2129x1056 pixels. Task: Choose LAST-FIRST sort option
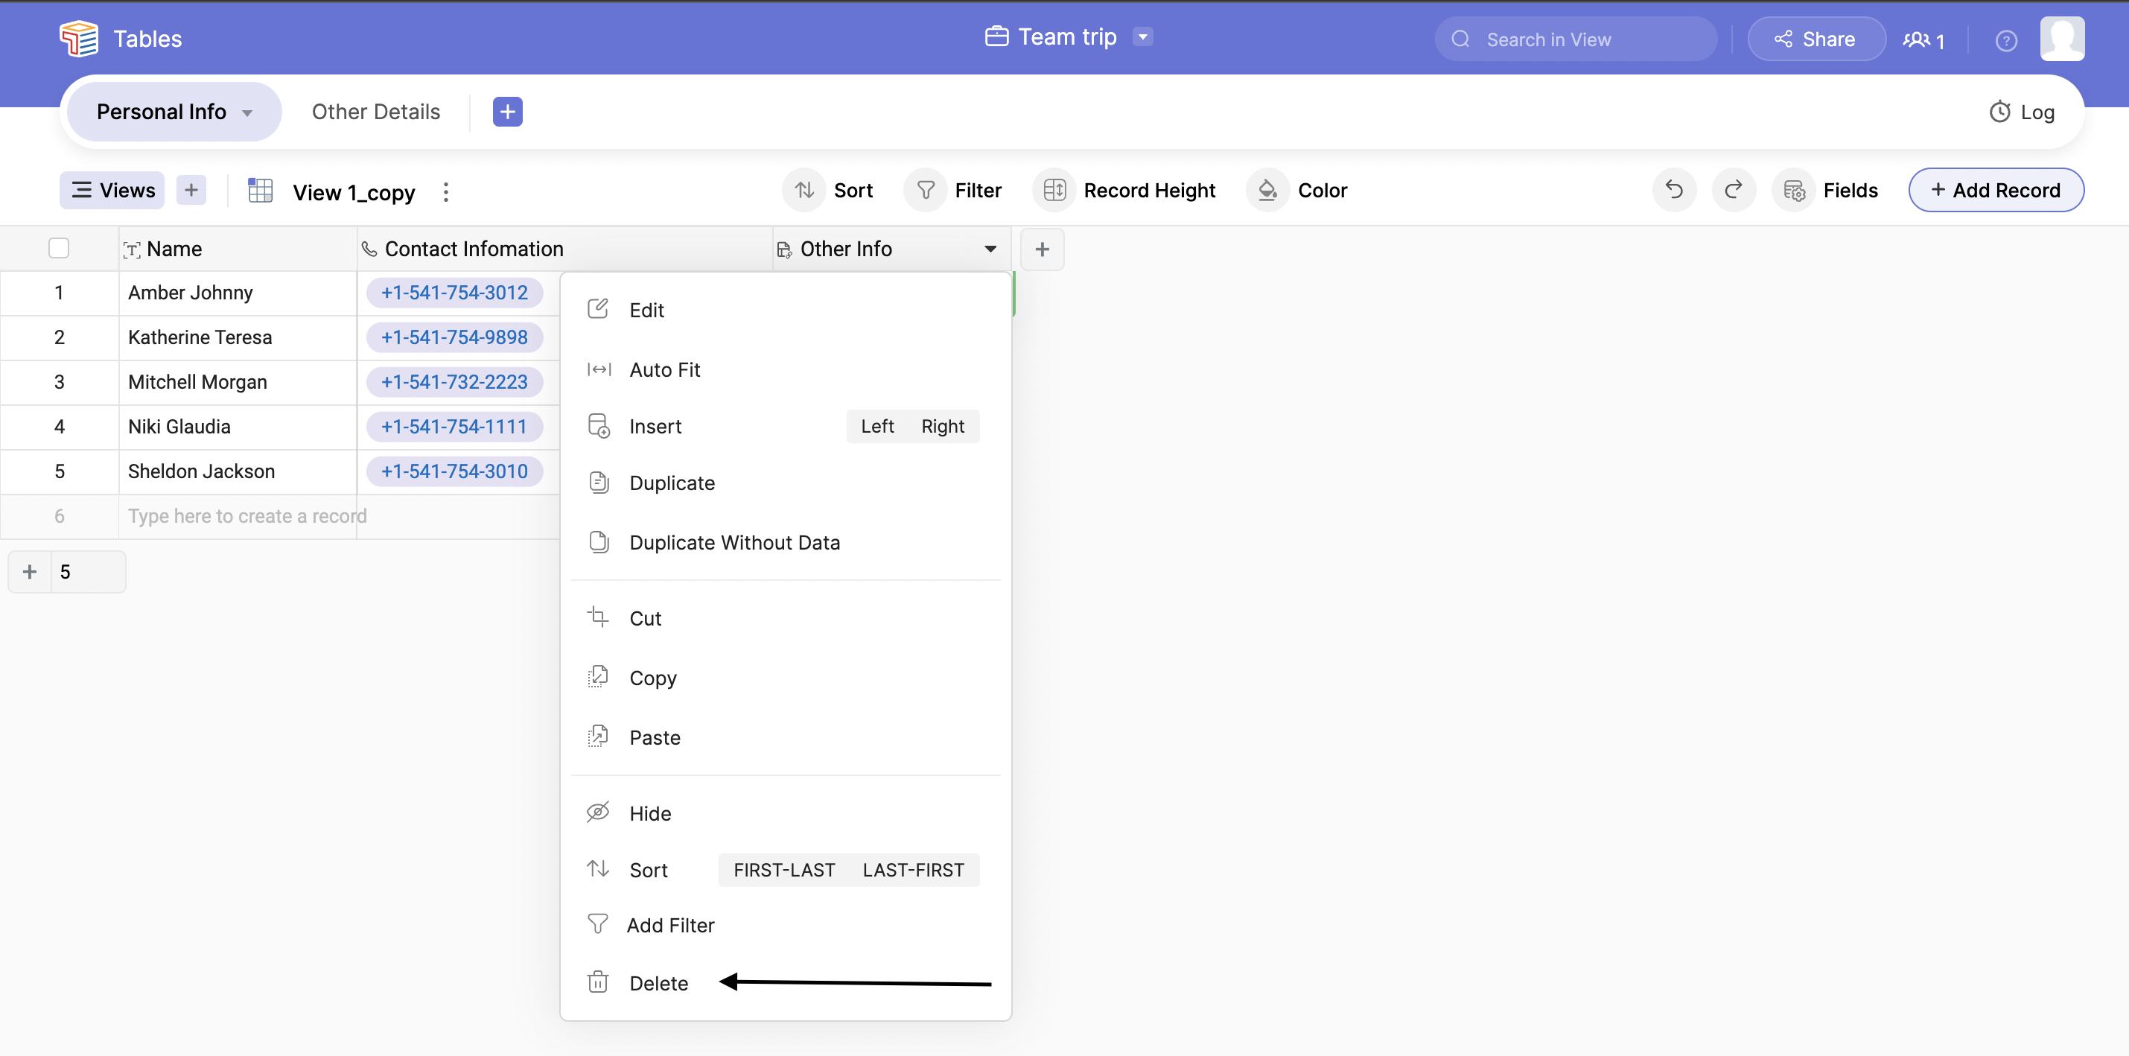912,870
